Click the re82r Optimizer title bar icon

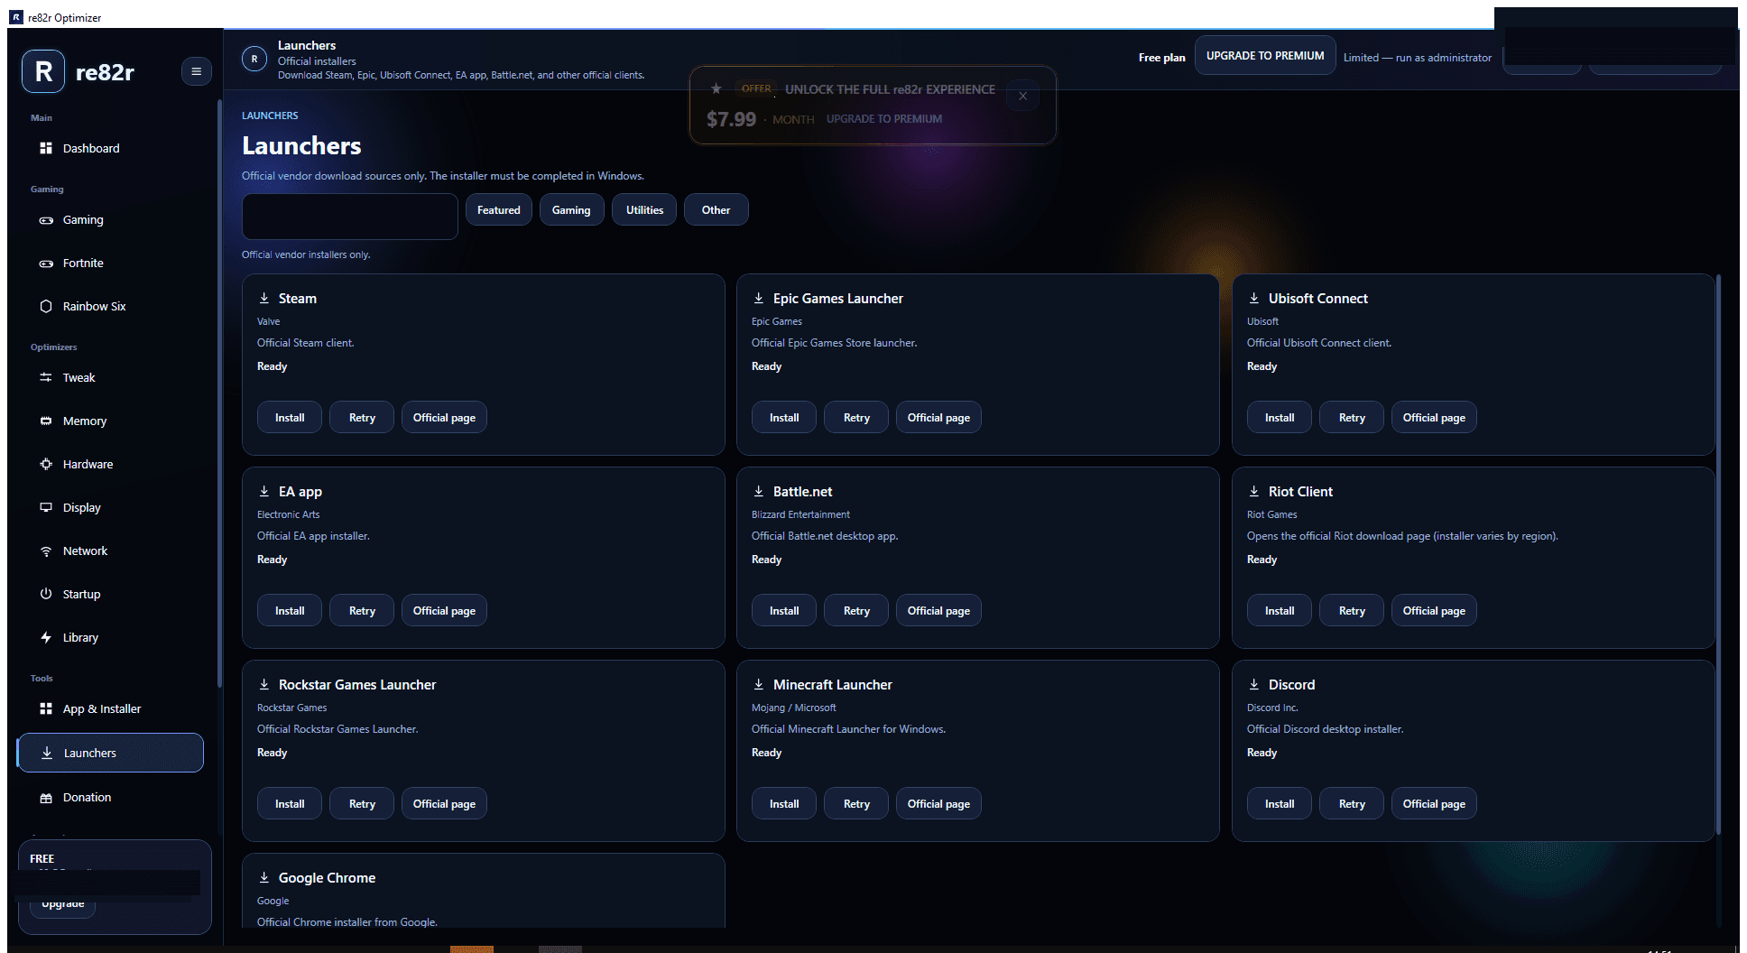click(16, 17)
